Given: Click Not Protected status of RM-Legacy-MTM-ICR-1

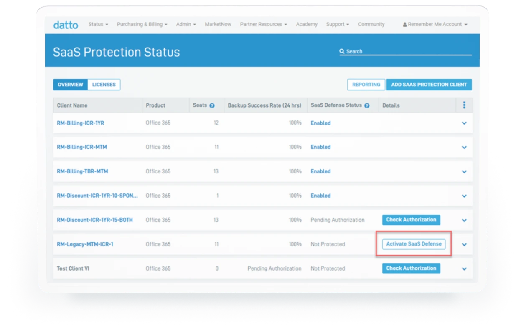Looking at the screenshot, I should pos(328,244).
